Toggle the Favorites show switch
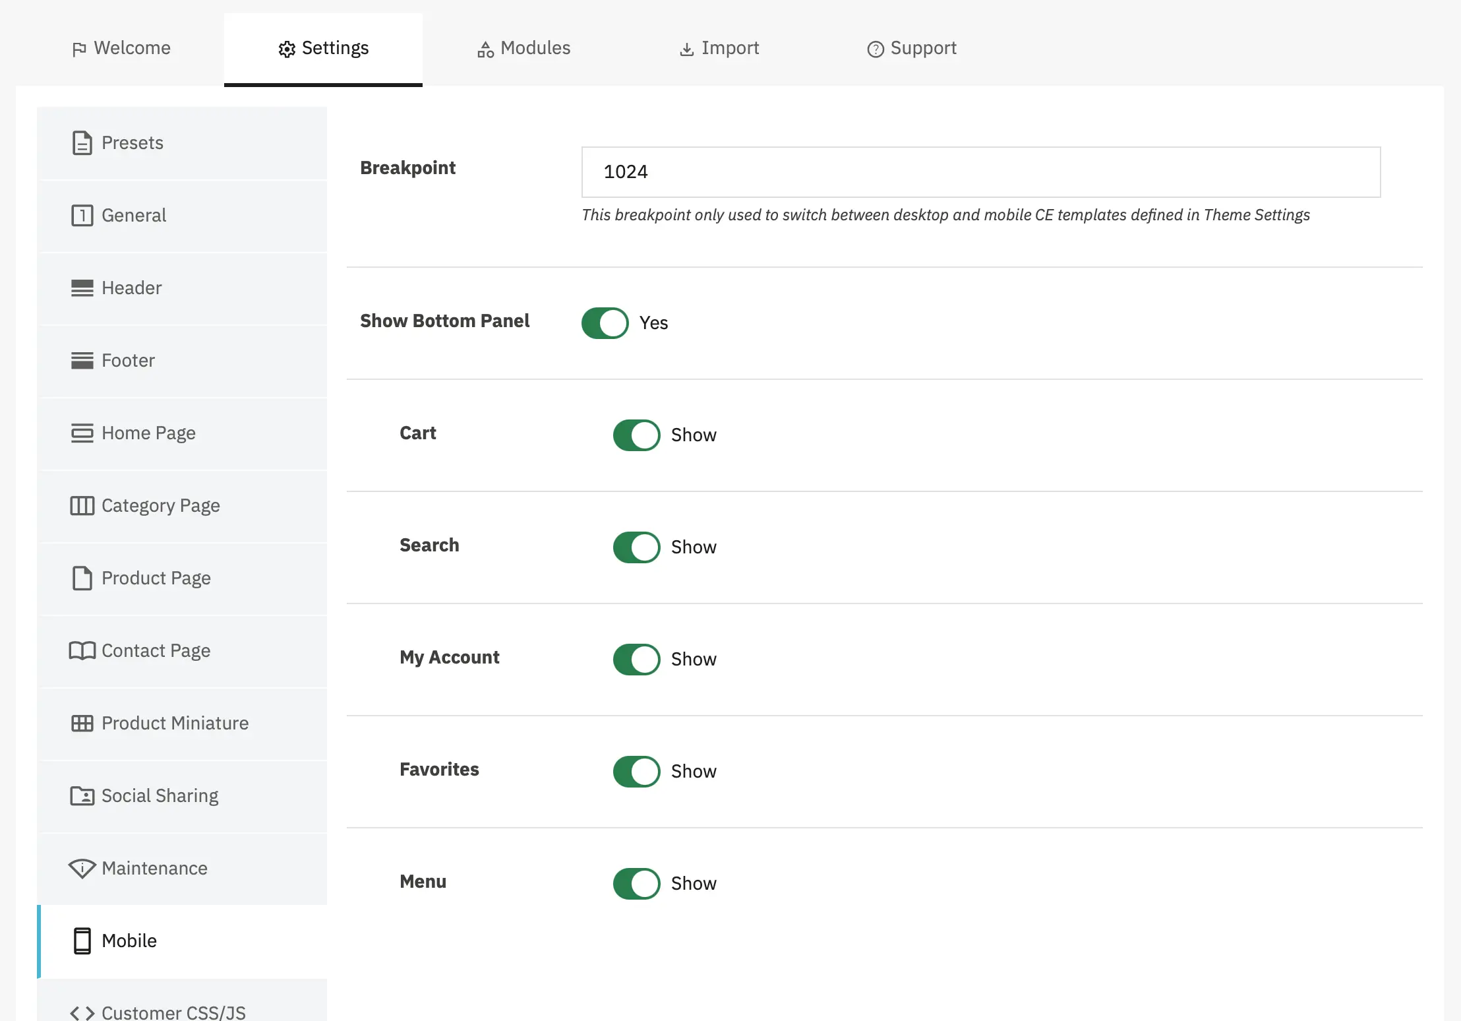The height and width of the screenshot is (1021, 1461). tap(637, 772)
